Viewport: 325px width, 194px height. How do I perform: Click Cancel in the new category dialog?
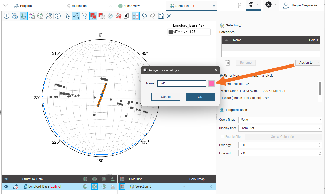(166, 97)
